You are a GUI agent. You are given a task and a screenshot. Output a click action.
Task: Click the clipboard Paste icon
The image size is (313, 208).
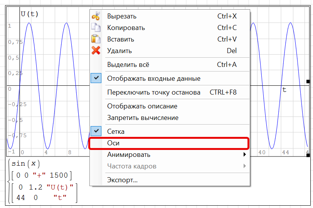pyautogui.click(x=96, y=39)
